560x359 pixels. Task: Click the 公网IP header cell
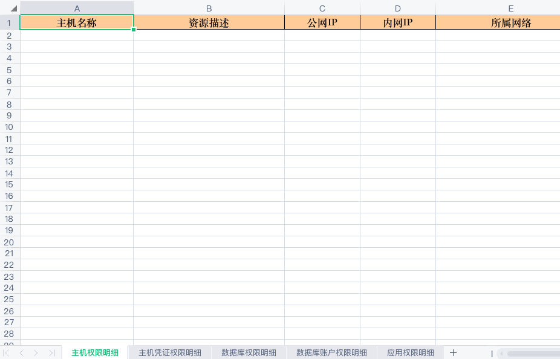(322, 22)
